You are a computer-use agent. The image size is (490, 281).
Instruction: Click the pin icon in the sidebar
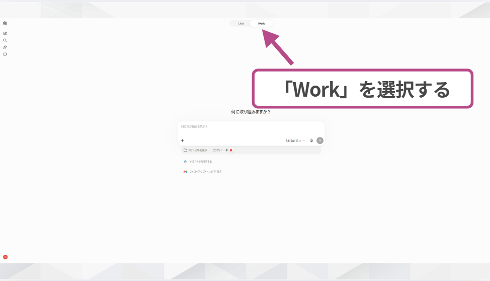coord(5,47)
